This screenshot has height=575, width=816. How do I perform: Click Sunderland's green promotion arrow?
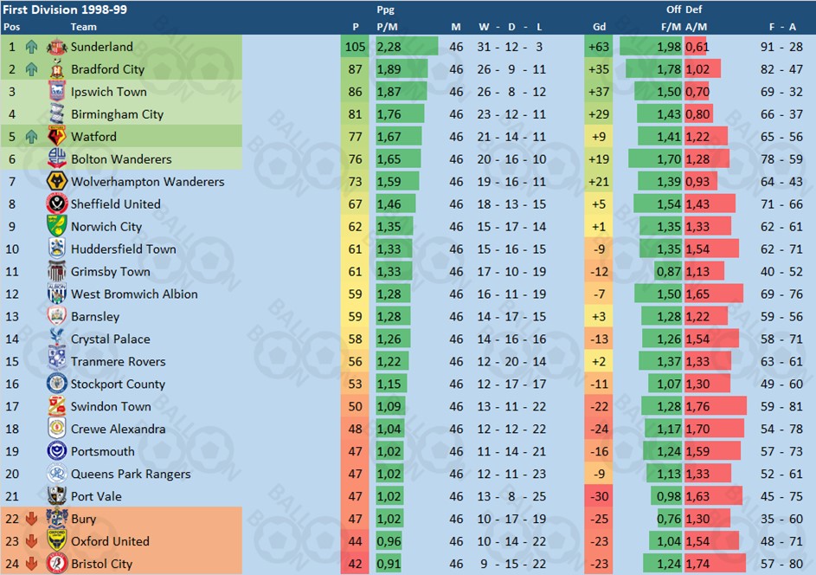[x=32, y=47]
